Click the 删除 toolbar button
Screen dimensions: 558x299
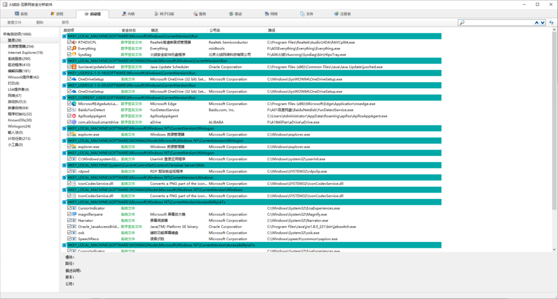coord(40,22)
